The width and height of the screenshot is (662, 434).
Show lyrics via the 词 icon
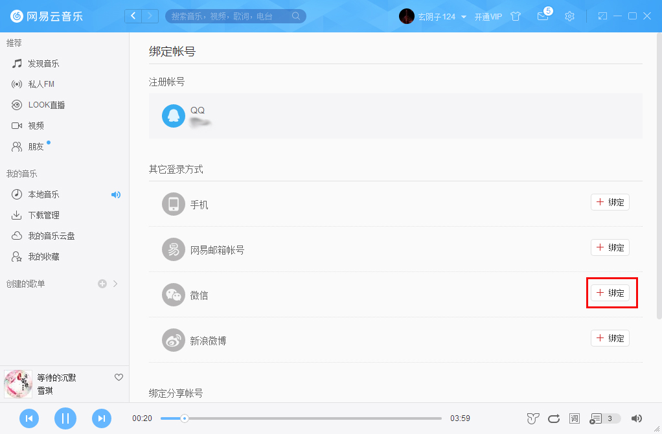[574, 418]
